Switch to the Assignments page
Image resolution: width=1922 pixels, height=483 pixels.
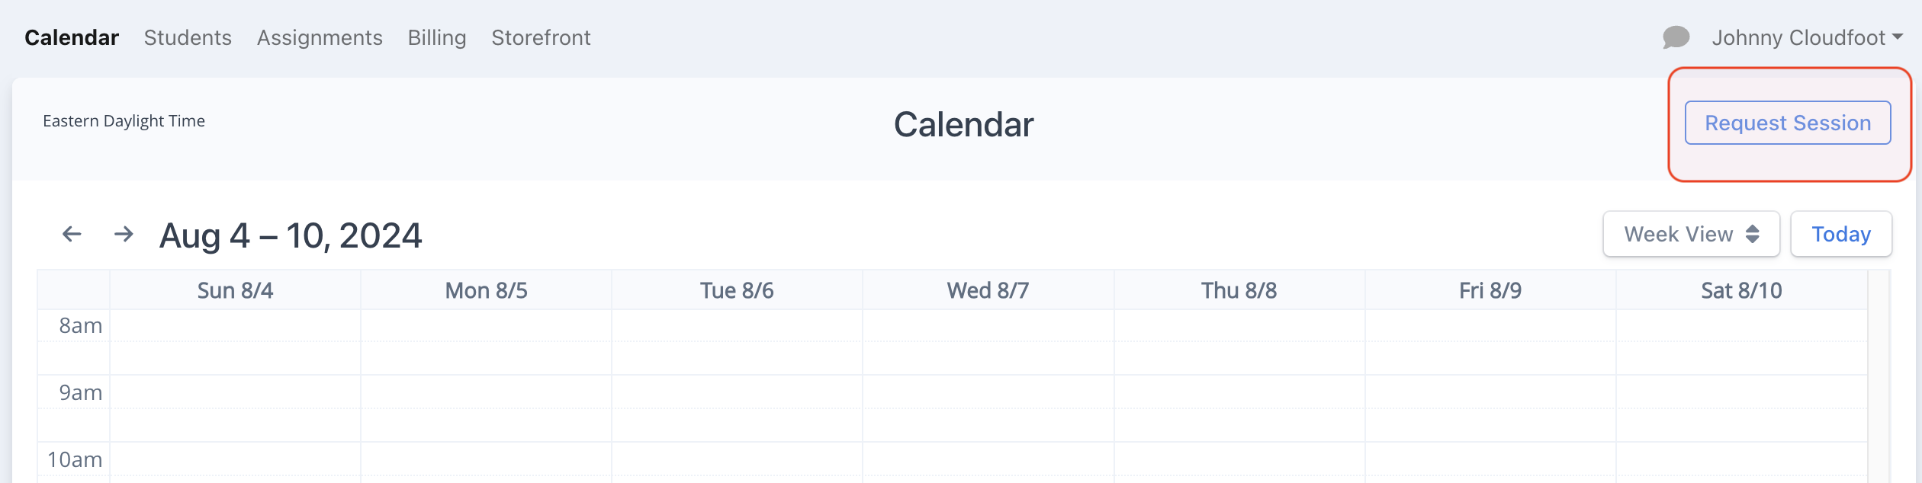coord(320,37)
